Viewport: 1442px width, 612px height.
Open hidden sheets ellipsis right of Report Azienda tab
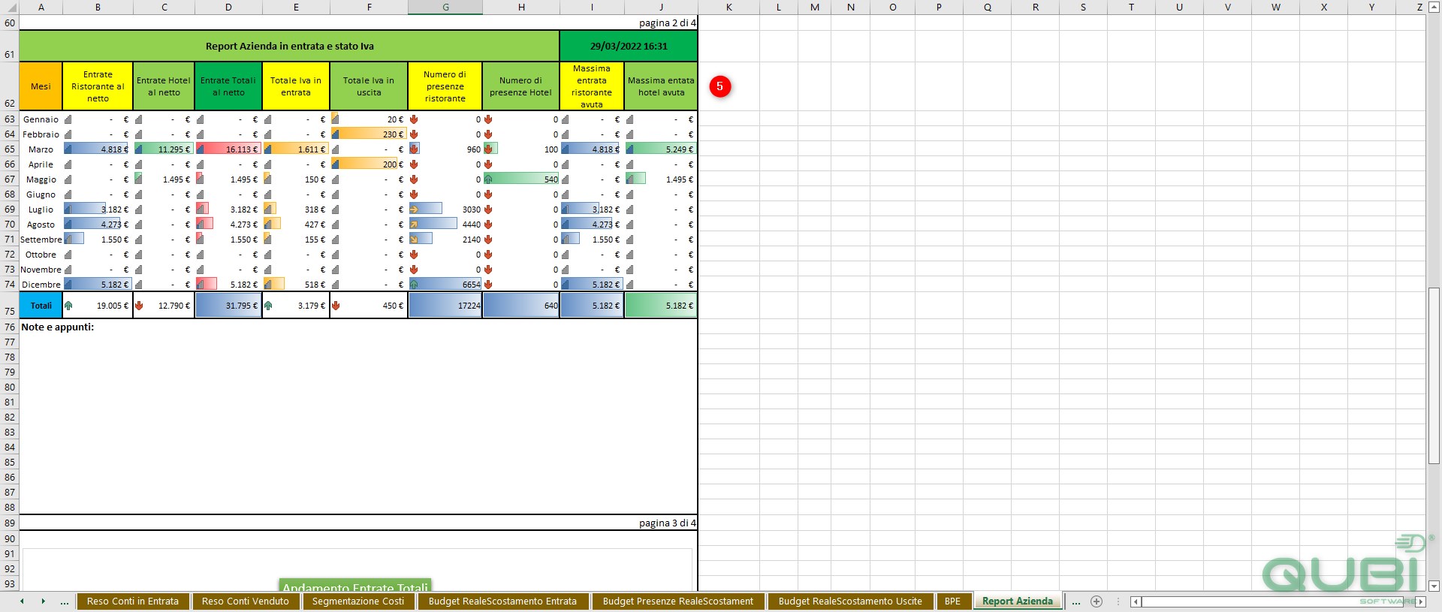[1076, 601]
